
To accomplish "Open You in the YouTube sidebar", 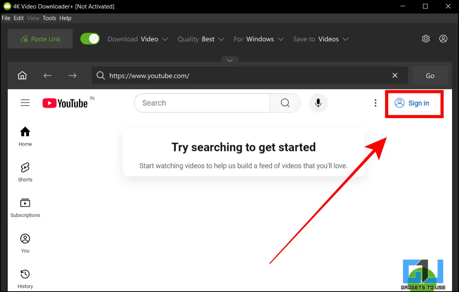I will 25,244.
